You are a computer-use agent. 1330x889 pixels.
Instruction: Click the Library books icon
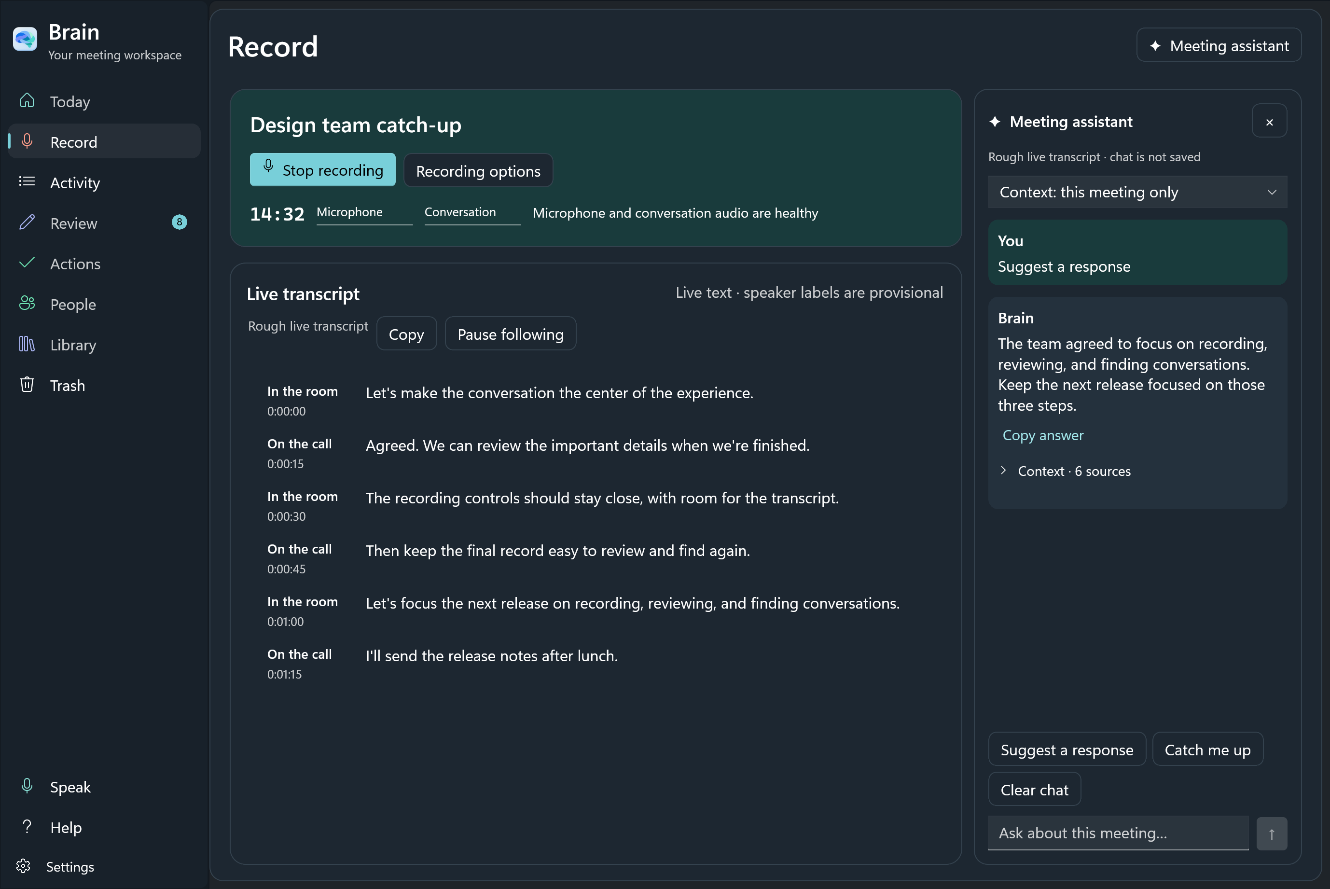point(27,344)
